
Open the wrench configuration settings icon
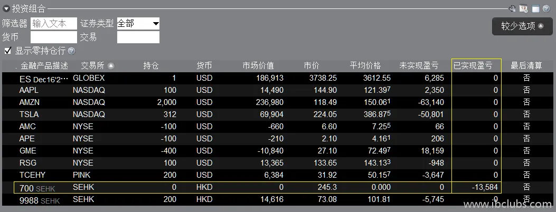[512, 8]
